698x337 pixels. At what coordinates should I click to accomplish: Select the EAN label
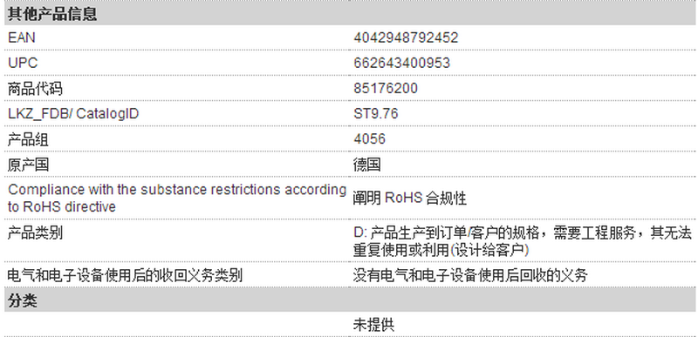point(21,37)
